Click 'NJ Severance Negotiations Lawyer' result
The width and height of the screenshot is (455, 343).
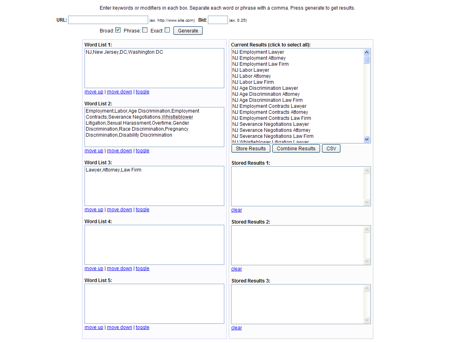click(270, 124)
